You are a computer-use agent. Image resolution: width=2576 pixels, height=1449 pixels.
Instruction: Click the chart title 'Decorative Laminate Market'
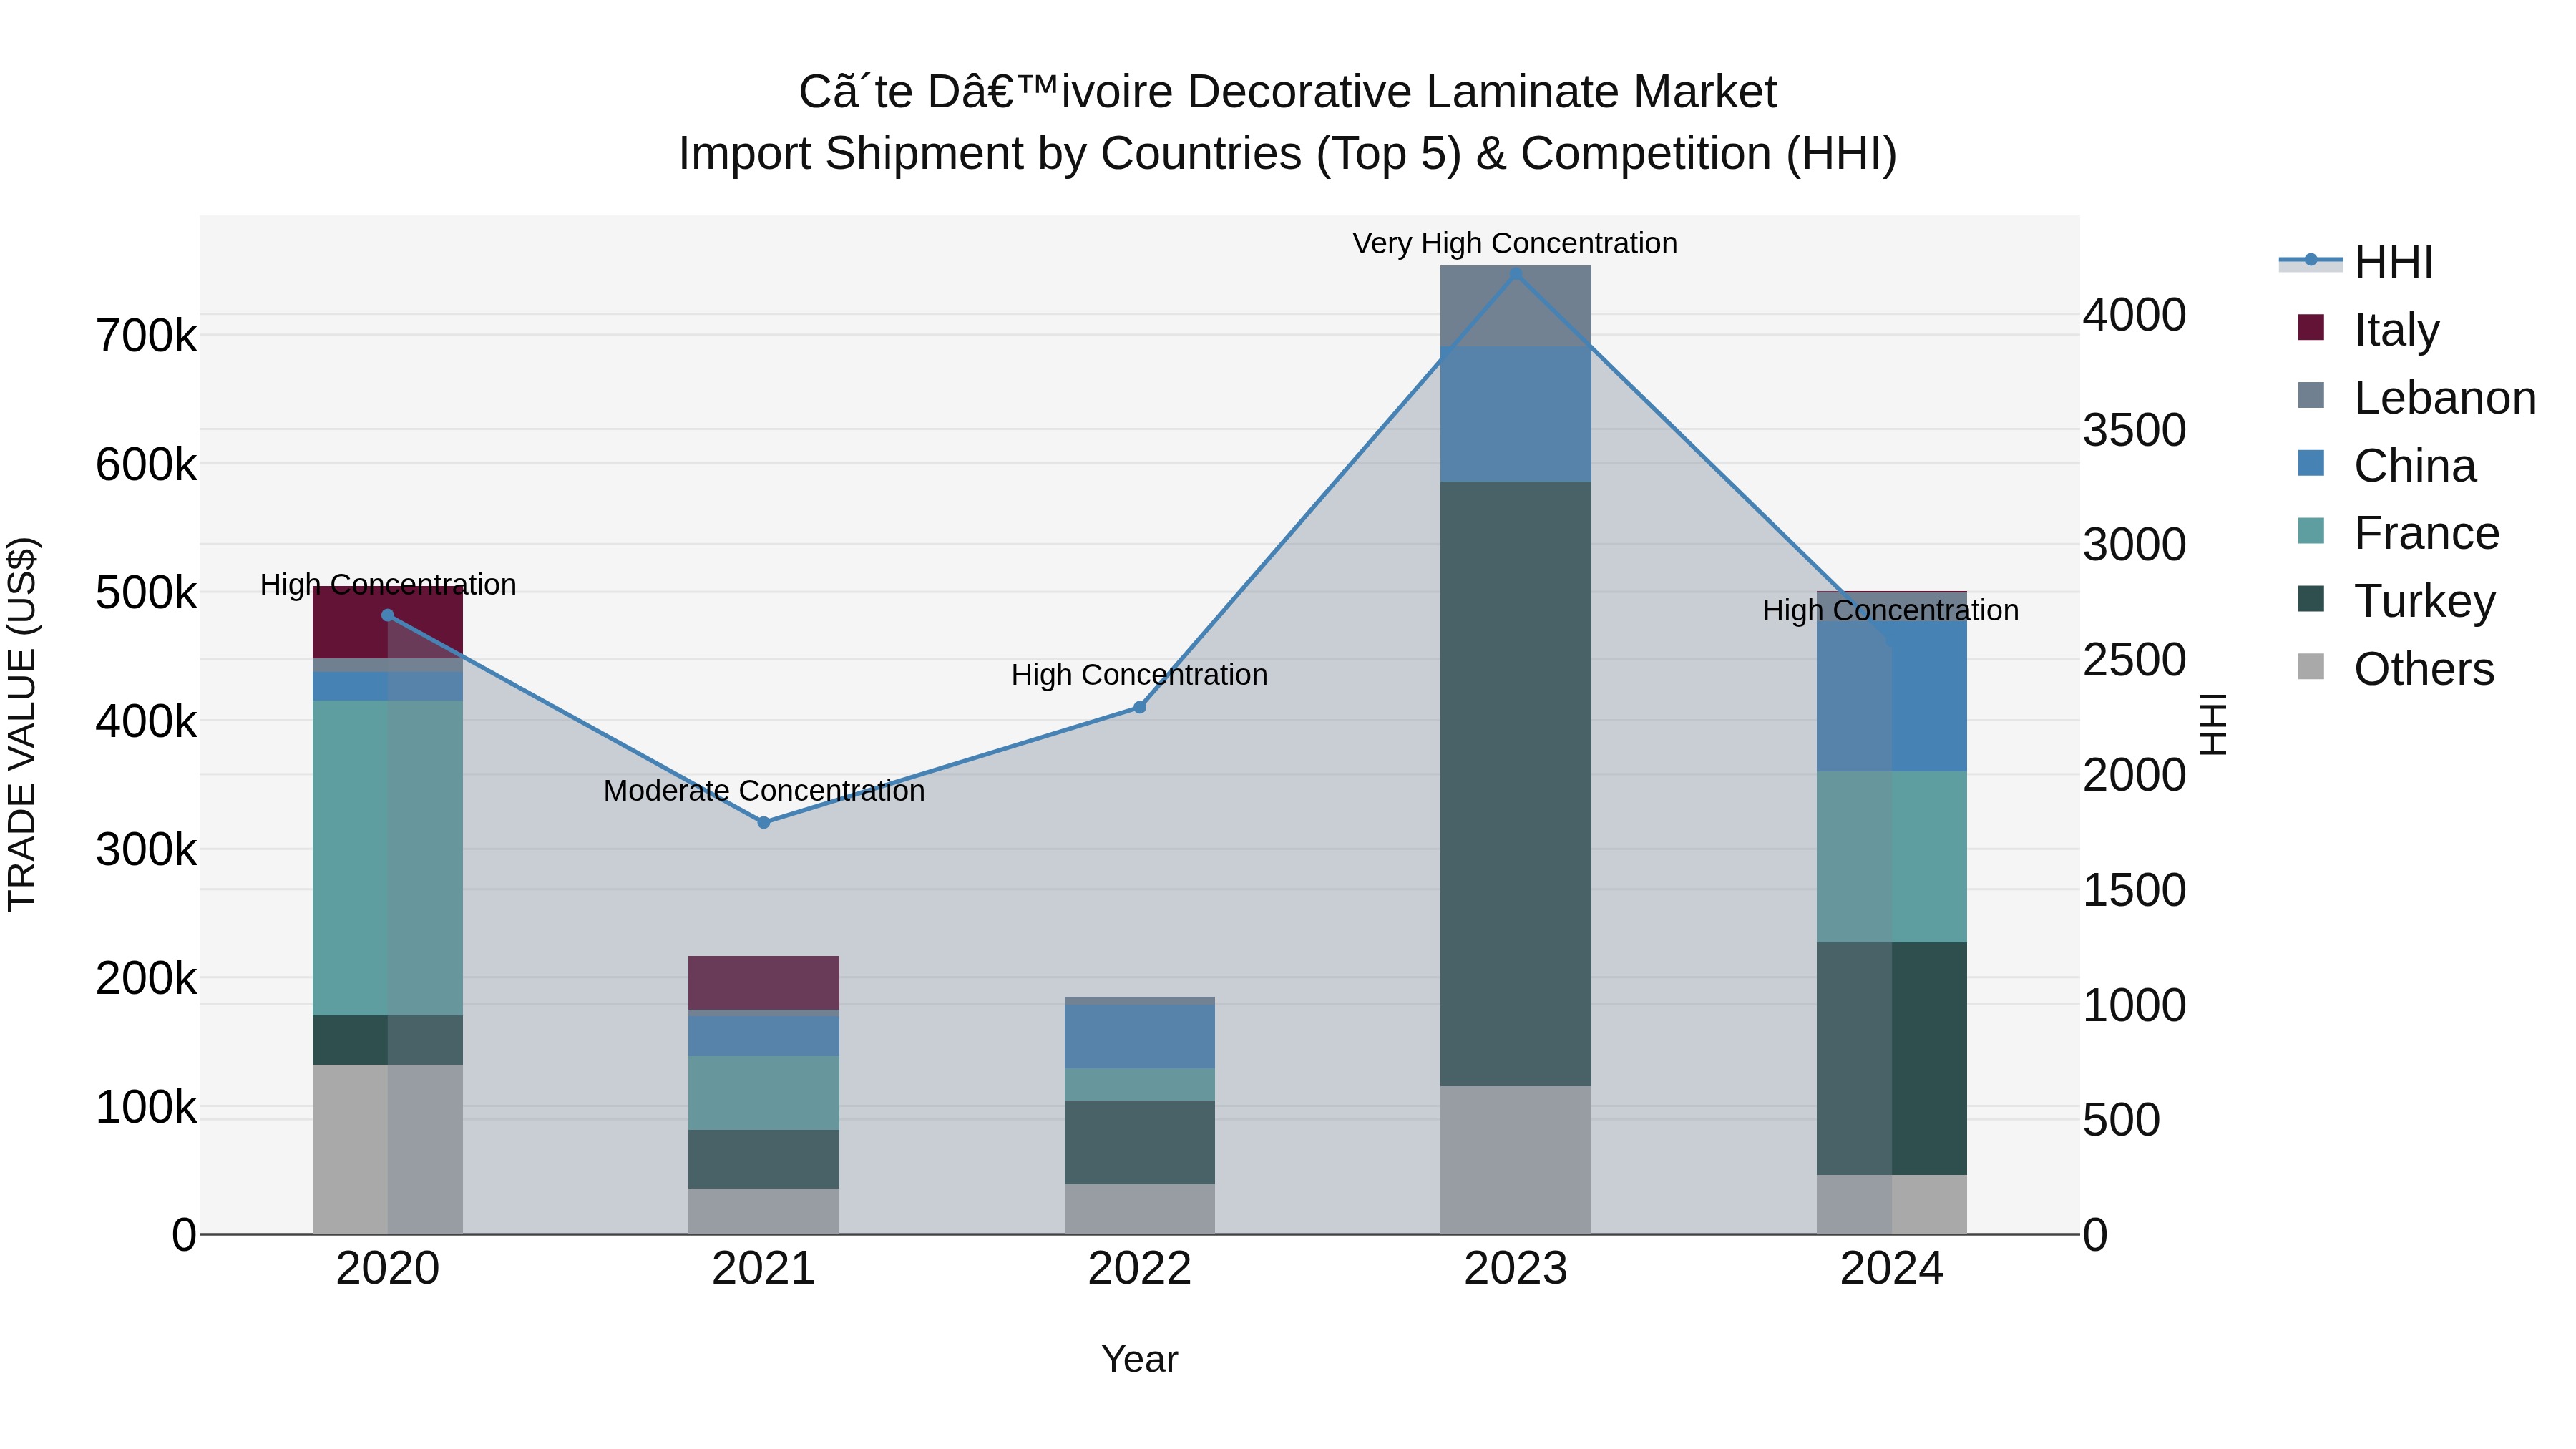[x=1482, y=92]
